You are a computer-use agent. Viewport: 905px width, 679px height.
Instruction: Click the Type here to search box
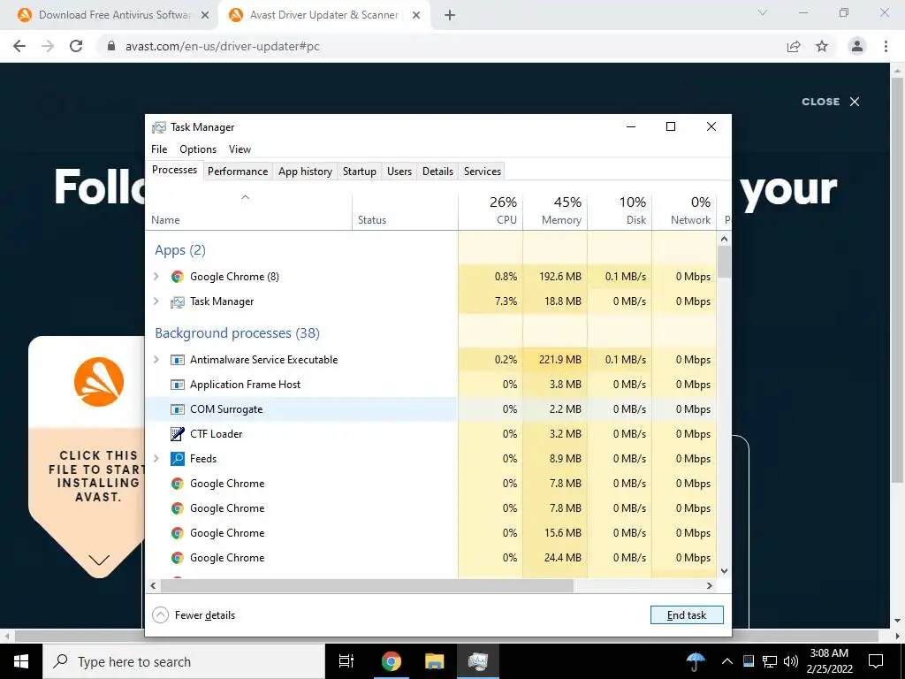point(184,661)
